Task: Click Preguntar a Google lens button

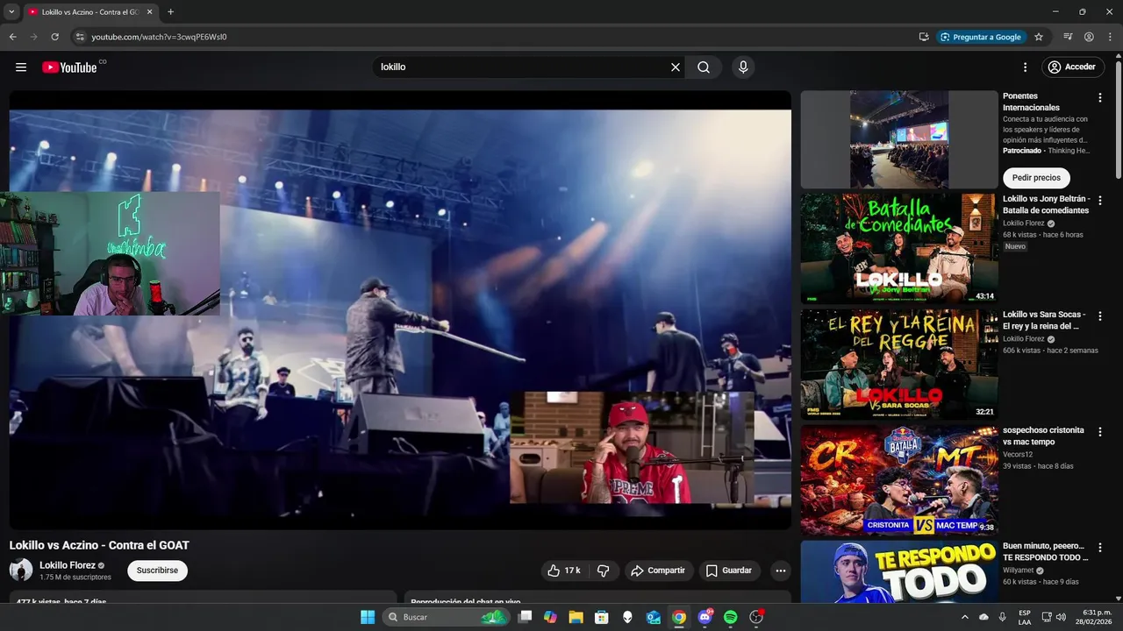Action: (981, 37)
